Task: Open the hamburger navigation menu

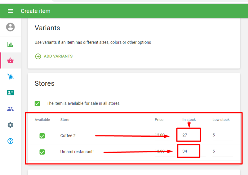Action: click(10, 11)
